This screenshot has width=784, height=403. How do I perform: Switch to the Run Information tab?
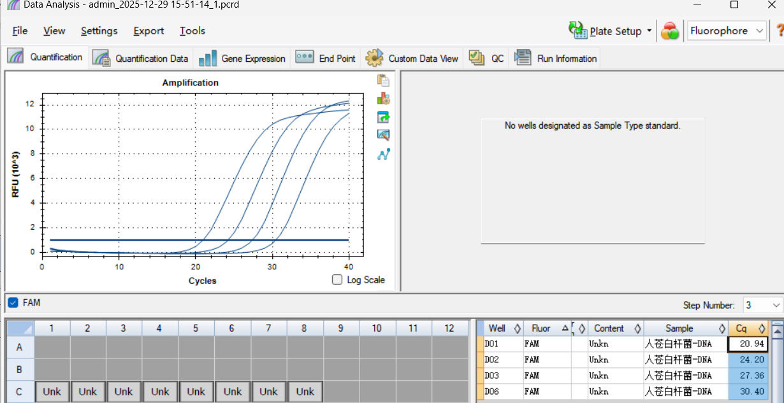pos(556,59)
